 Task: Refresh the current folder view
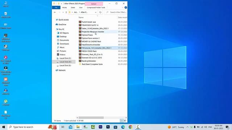pos(100,12)
